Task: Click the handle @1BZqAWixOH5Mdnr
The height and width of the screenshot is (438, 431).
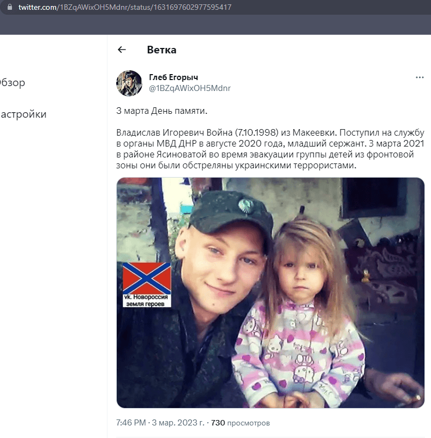Action: pyautogui.click(x=189, y=88)
